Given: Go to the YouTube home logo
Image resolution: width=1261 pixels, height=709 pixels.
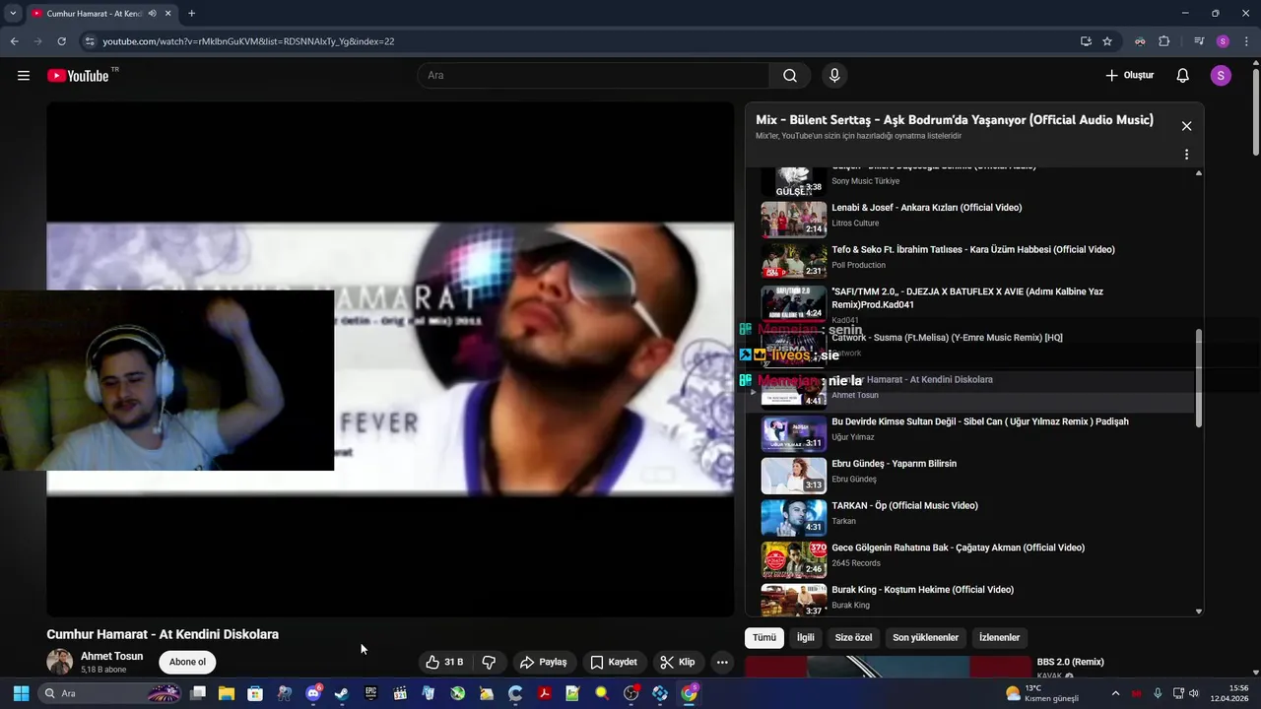Looking at the screenshot, I should [x=78, y=76].
